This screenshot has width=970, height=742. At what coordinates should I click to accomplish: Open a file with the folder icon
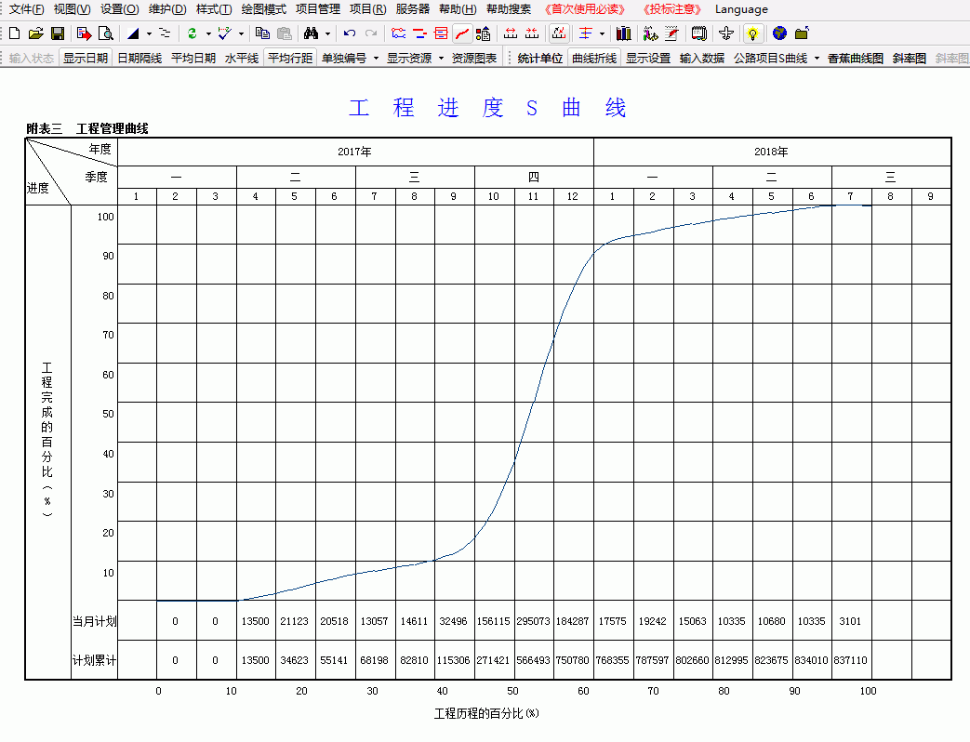tap(35, 33)
